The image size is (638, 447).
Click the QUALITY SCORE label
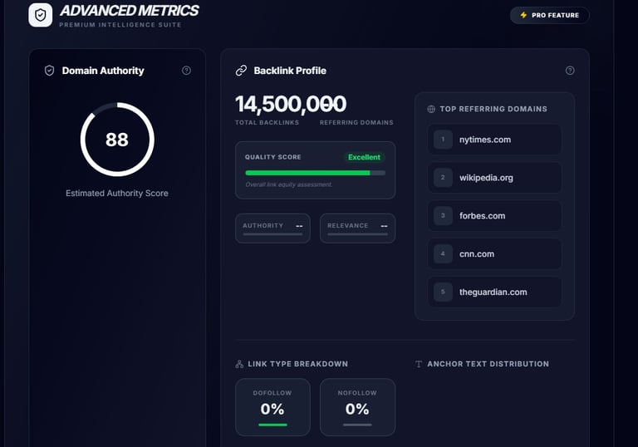(273, 157)
